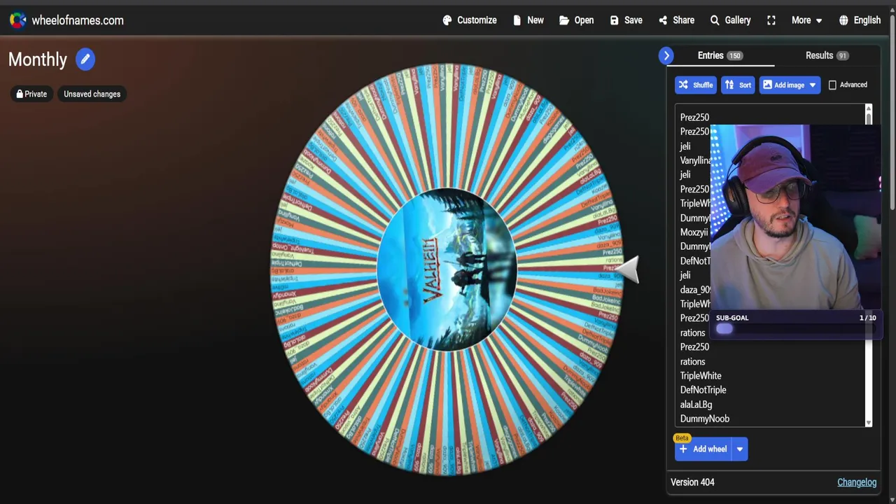Click the white wheel pointer arrow
The height and width of the screenshot is (504, 896).
tap(628, 269)
